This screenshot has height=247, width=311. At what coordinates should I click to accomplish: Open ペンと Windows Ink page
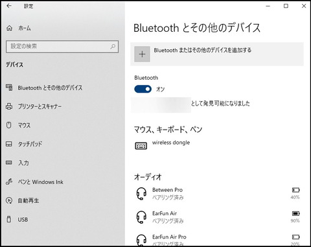click(41, 182)
